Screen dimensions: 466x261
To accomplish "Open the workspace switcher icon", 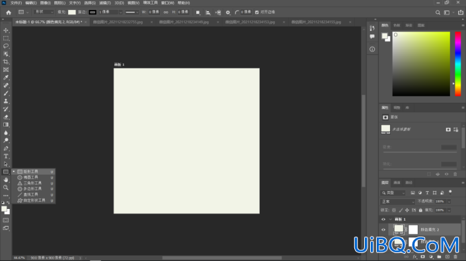I will pos(447,13).
